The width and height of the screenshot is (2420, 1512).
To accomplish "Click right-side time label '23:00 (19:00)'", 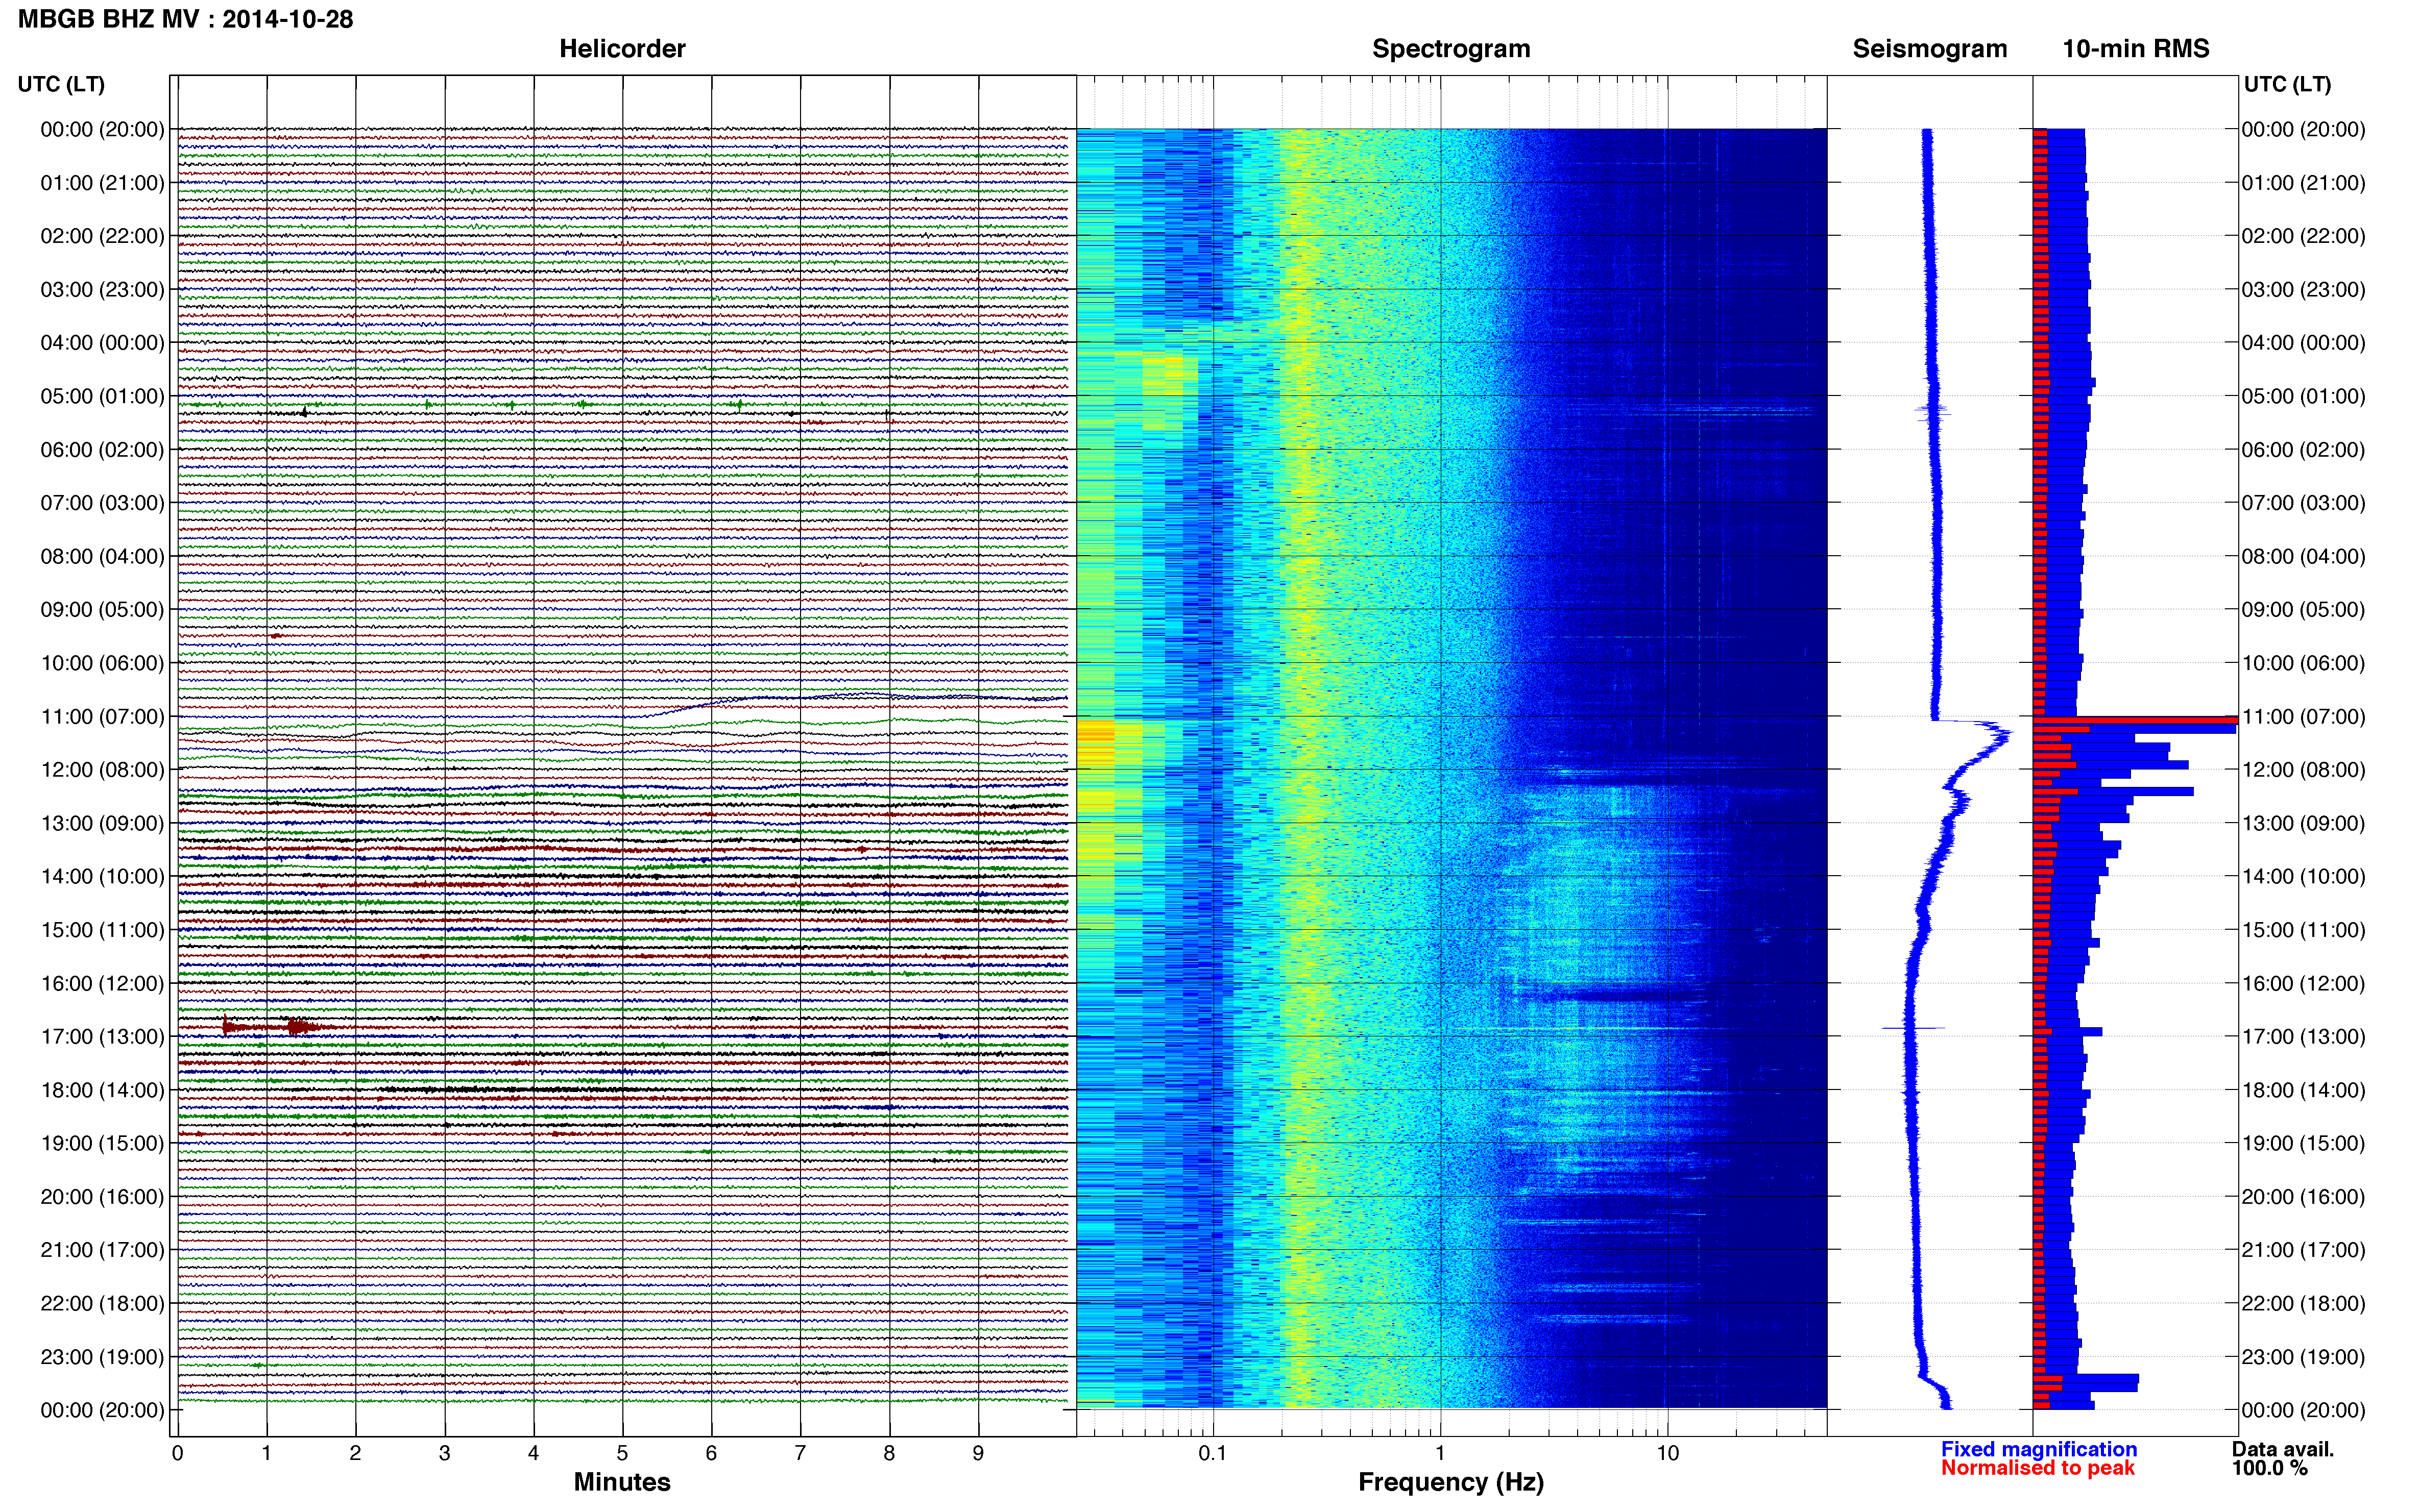I will (2303, 1357).
